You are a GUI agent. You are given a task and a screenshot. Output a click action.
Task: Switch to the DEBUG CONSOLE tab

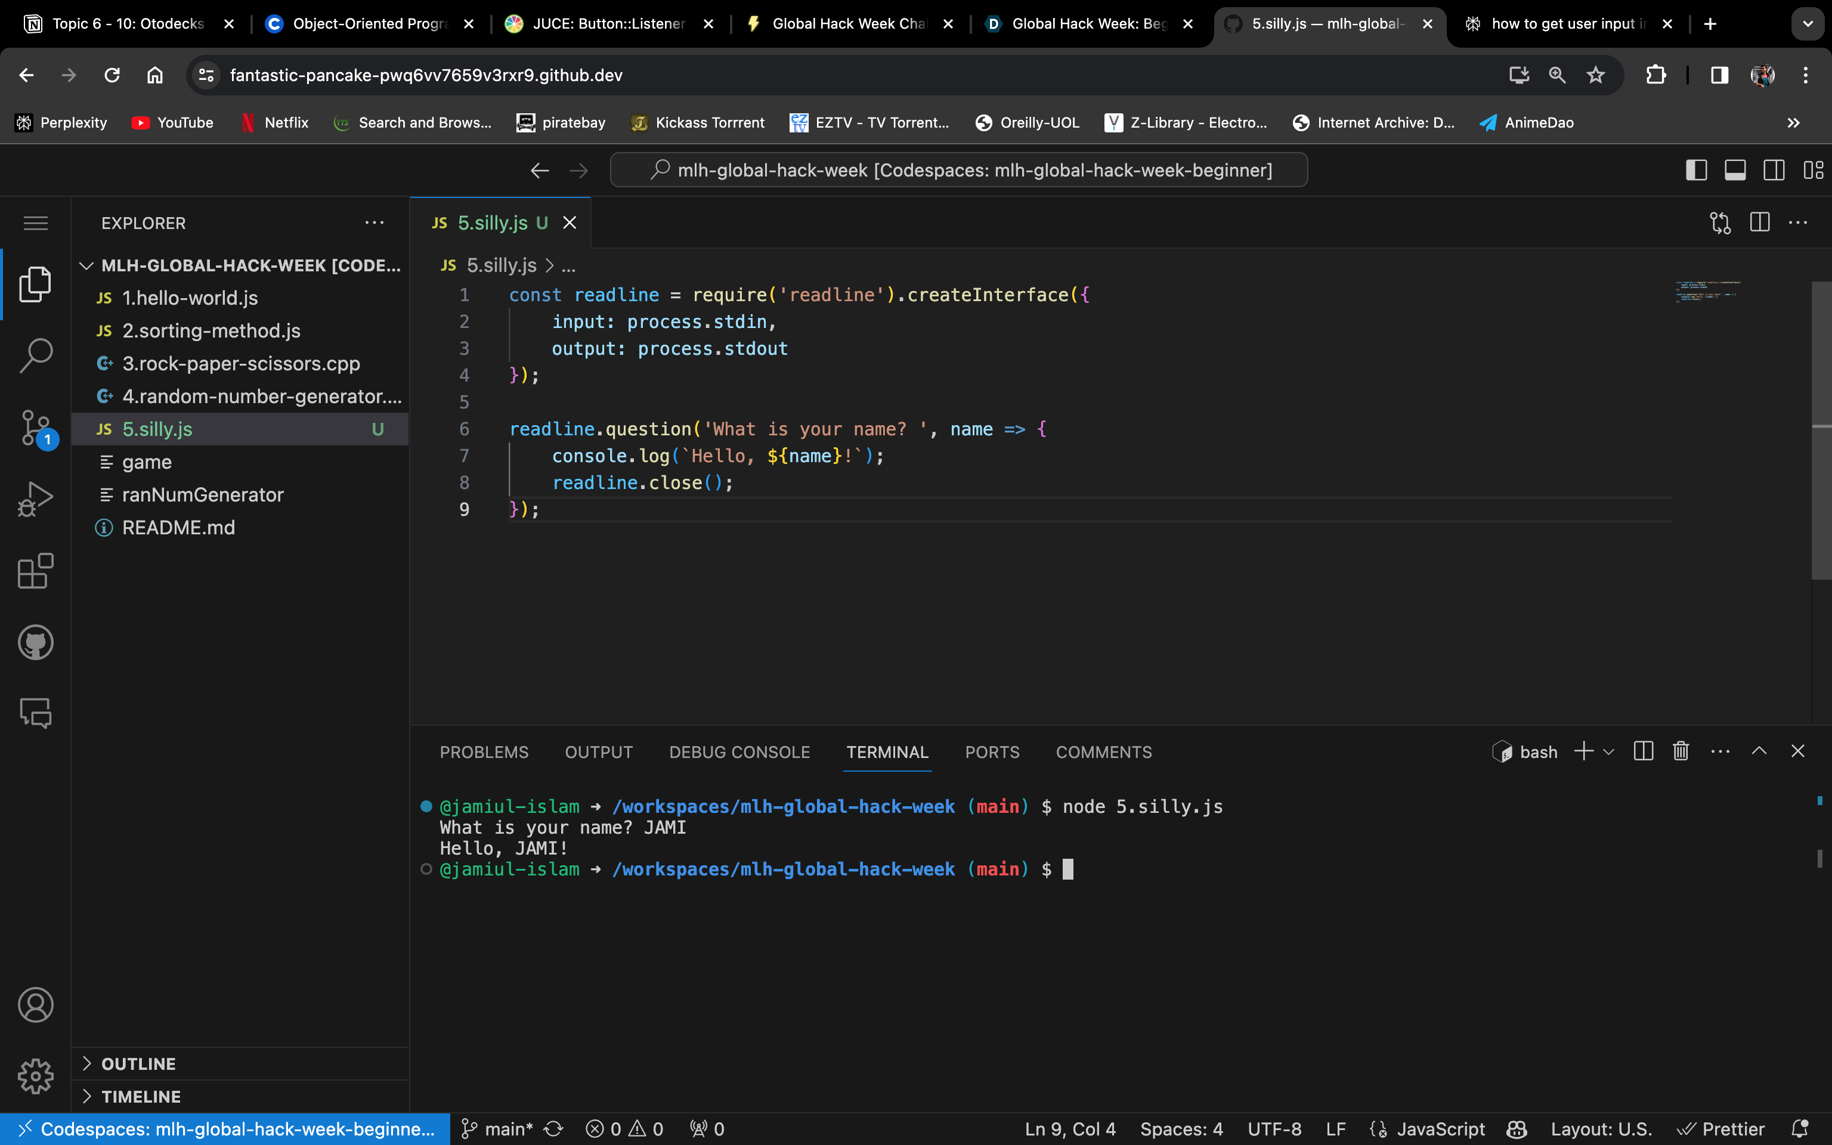739,752
